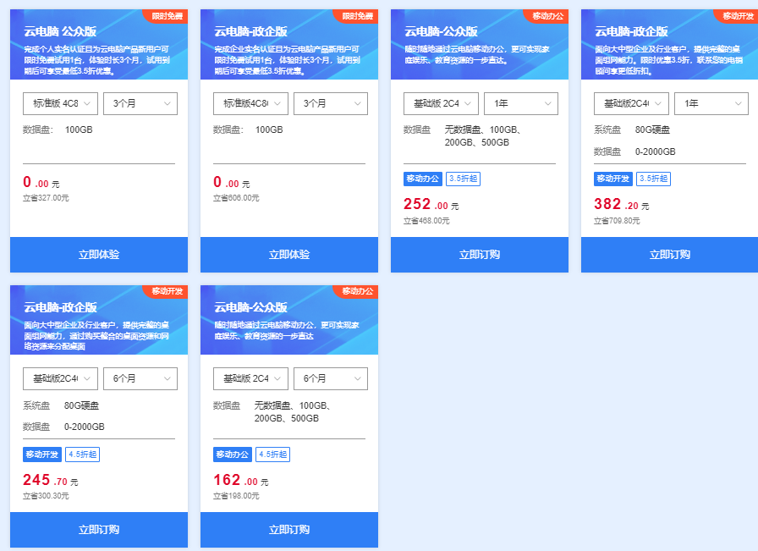Expand the 基础版2C4 dropdown in the 382.20元 card
This screenshot has height=551, width=758.
click(631, 103)
